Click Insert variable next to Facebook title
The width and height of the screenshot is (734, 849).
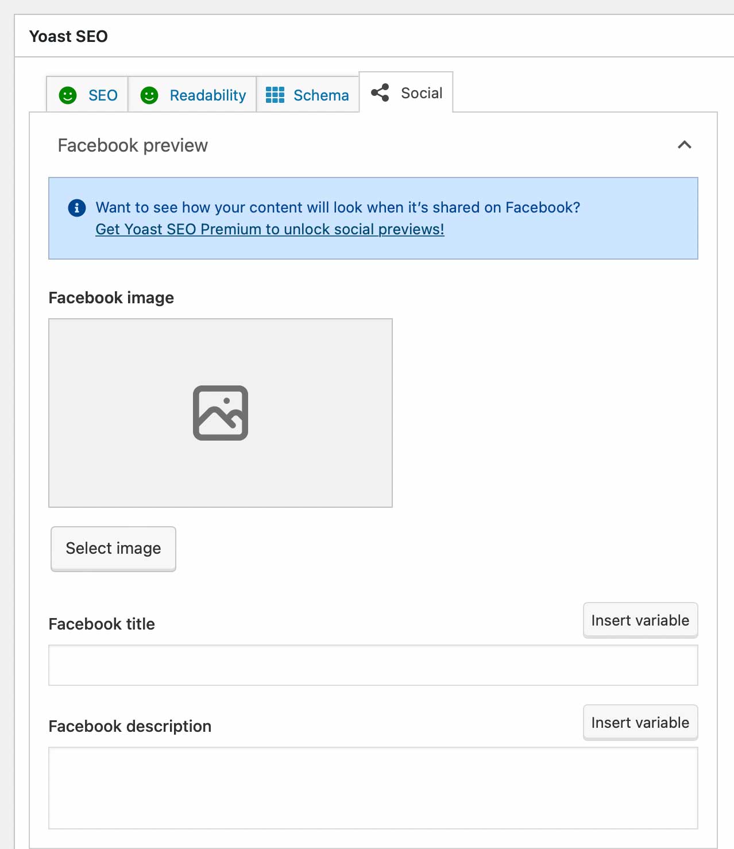(640, 620)
